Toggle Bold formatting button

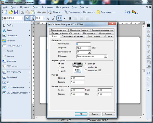coord(59,18)
